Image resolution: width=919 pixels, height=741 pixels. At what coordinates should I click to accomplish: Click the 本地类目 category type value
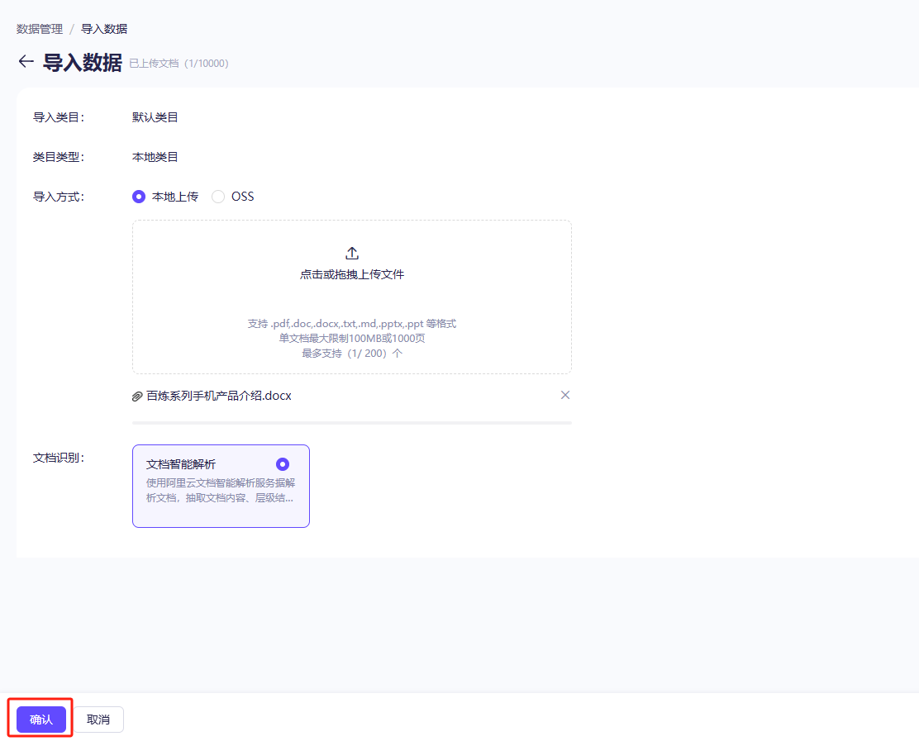tap(155, 157)
